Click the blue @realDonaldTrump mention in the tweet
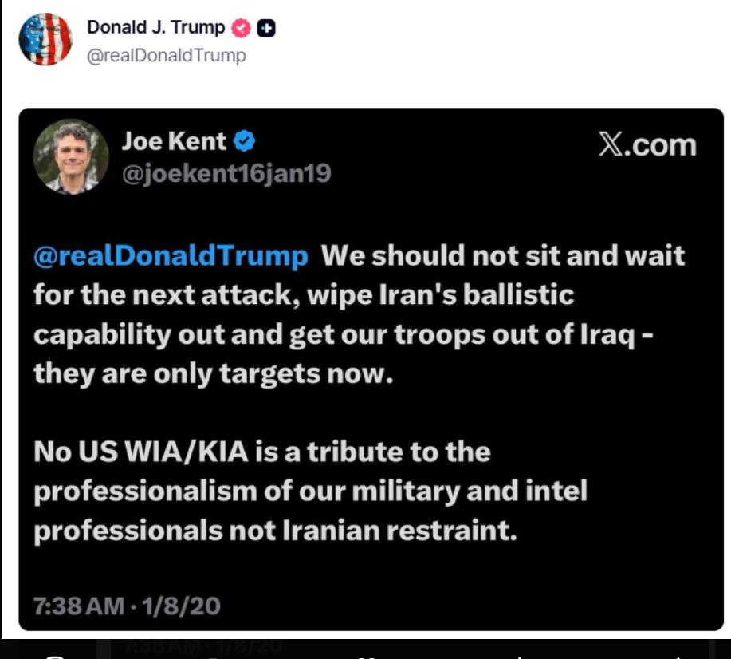 171,256
